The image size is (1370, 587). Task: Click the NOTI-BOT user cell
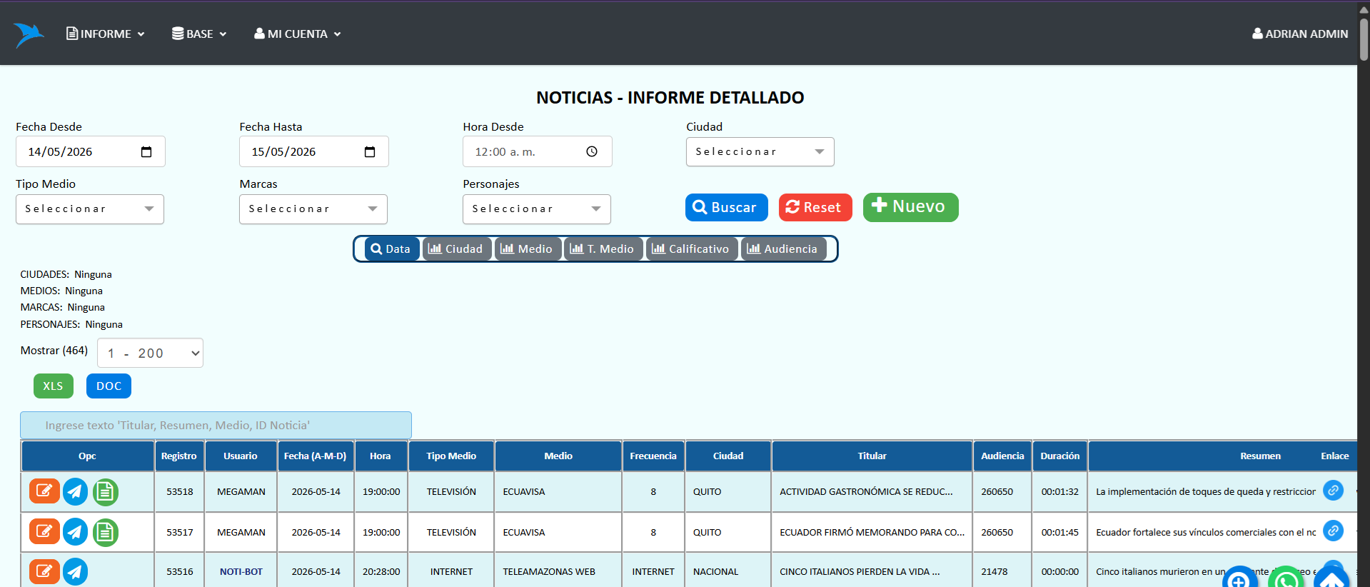(x=241, y=571)
